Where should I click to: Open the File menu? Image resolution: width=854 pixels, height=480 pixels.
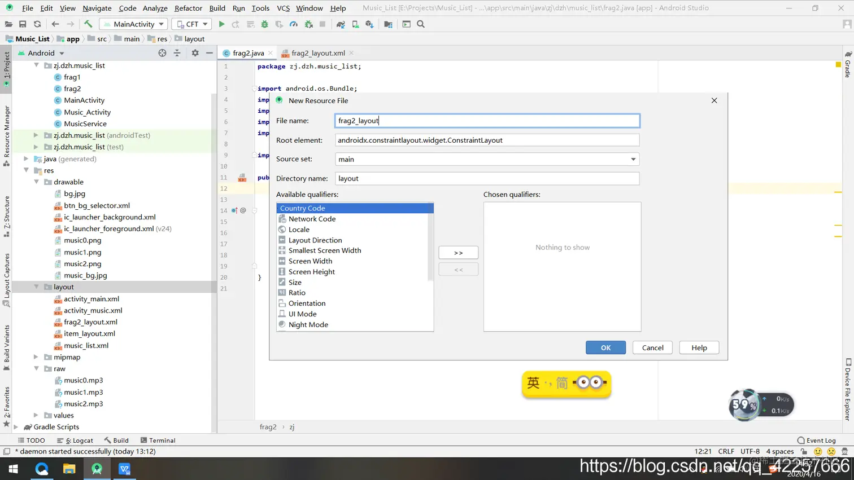[x=27, y=8]
